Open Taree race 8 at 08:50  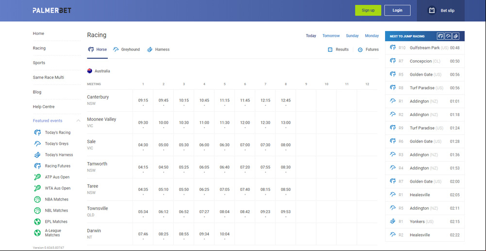click(x=285, y=190)
